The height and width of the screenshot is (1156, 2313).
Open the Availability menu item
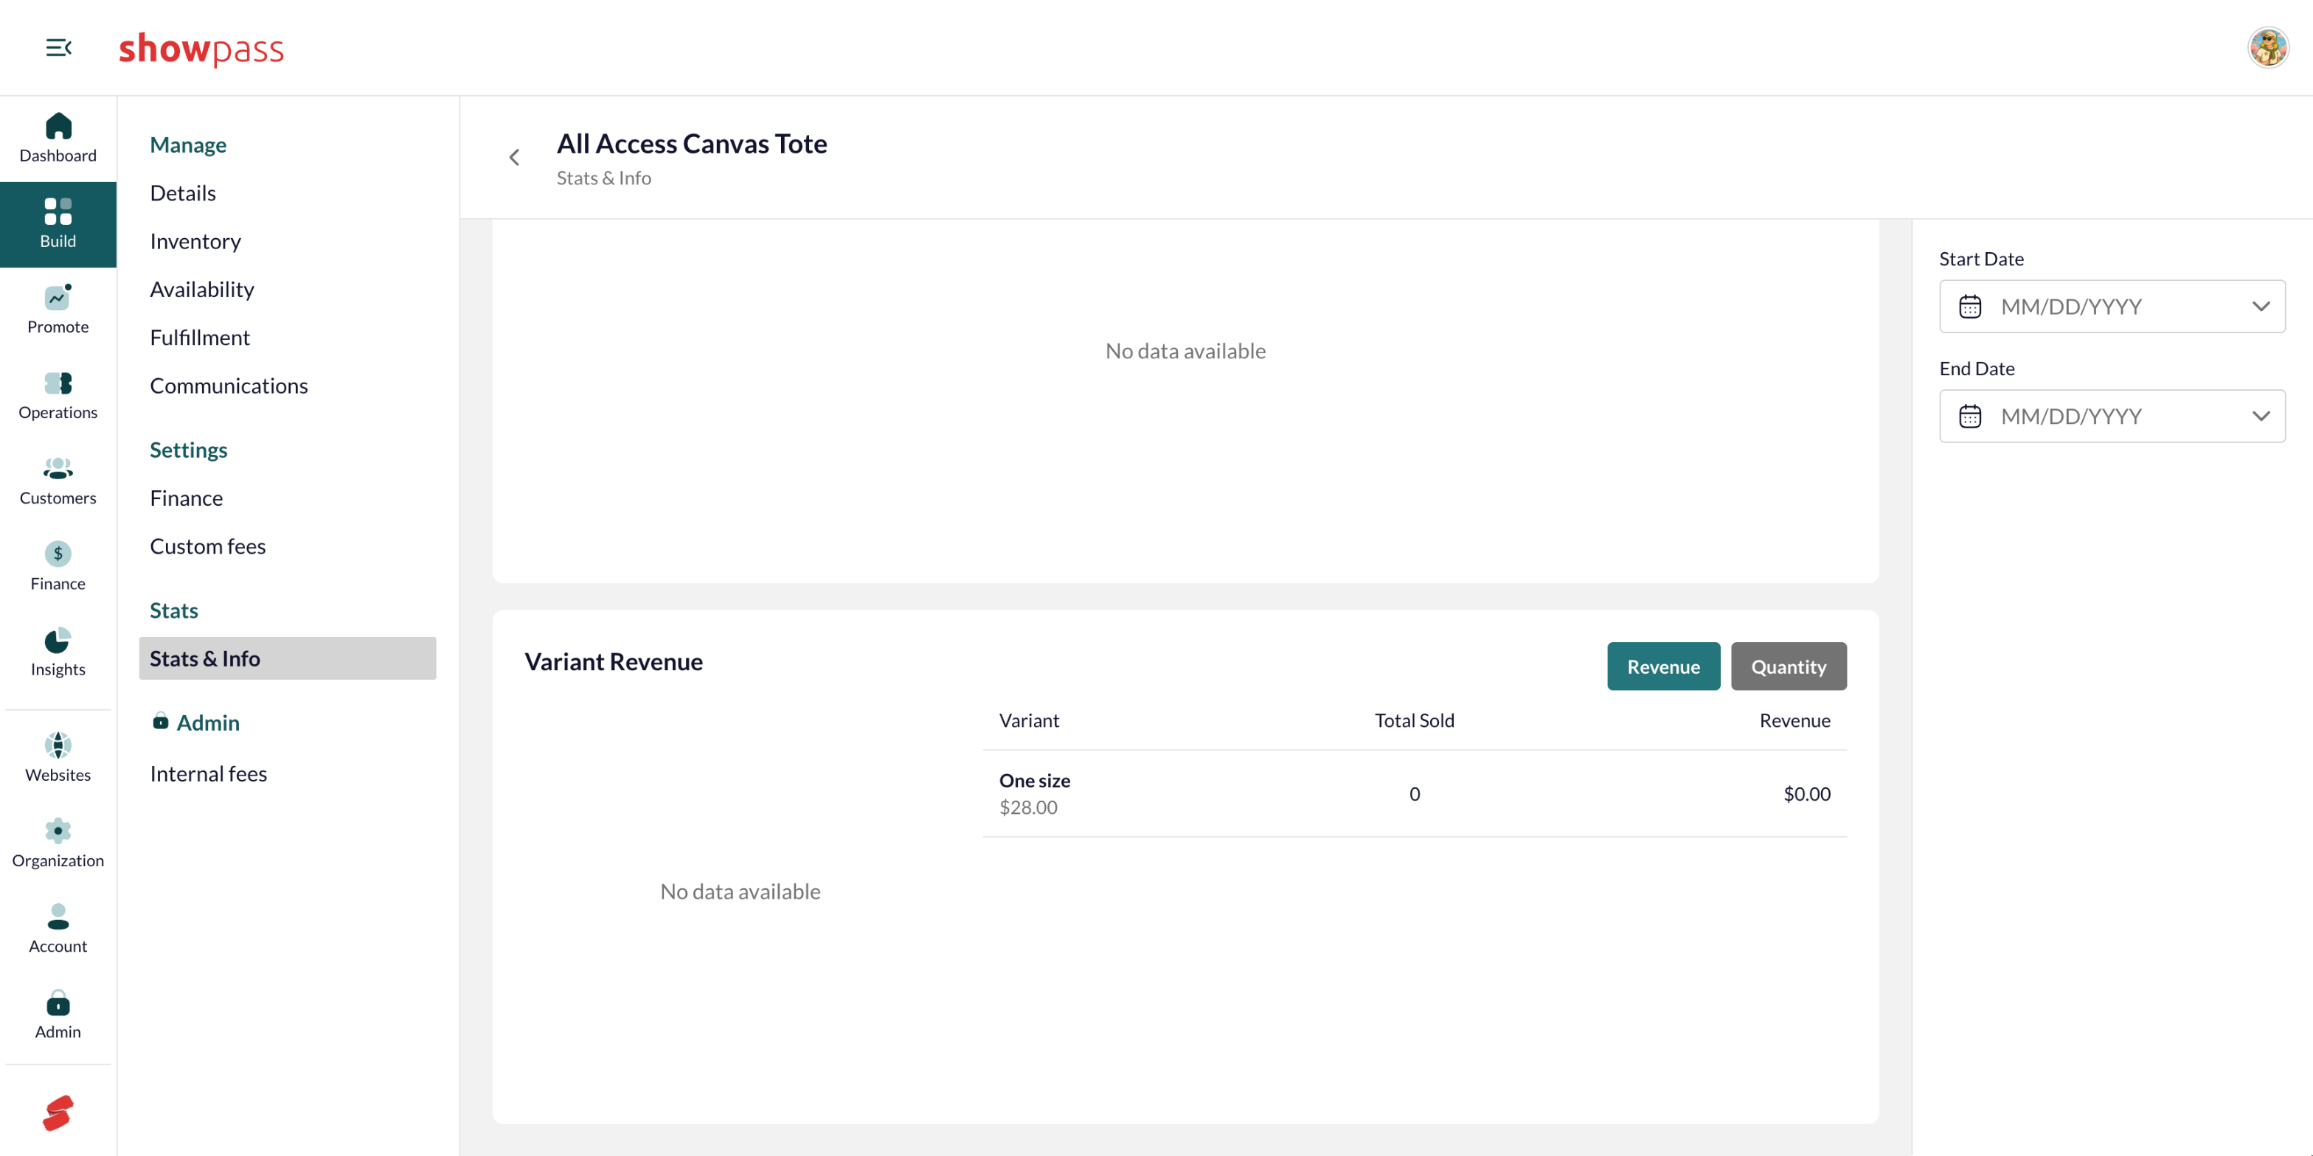[202, 290]
